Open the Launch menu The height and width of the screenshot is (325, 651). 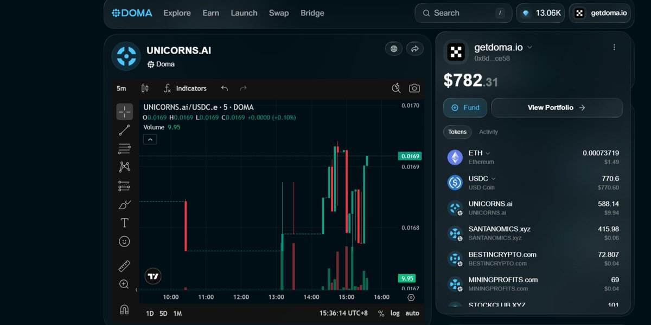(x=244, y=13)
